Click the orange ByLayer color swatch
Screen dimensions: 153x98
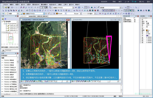click(57, 14)
